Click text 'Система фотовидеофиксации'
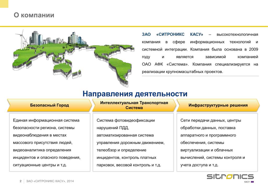 tap(126, 120)
